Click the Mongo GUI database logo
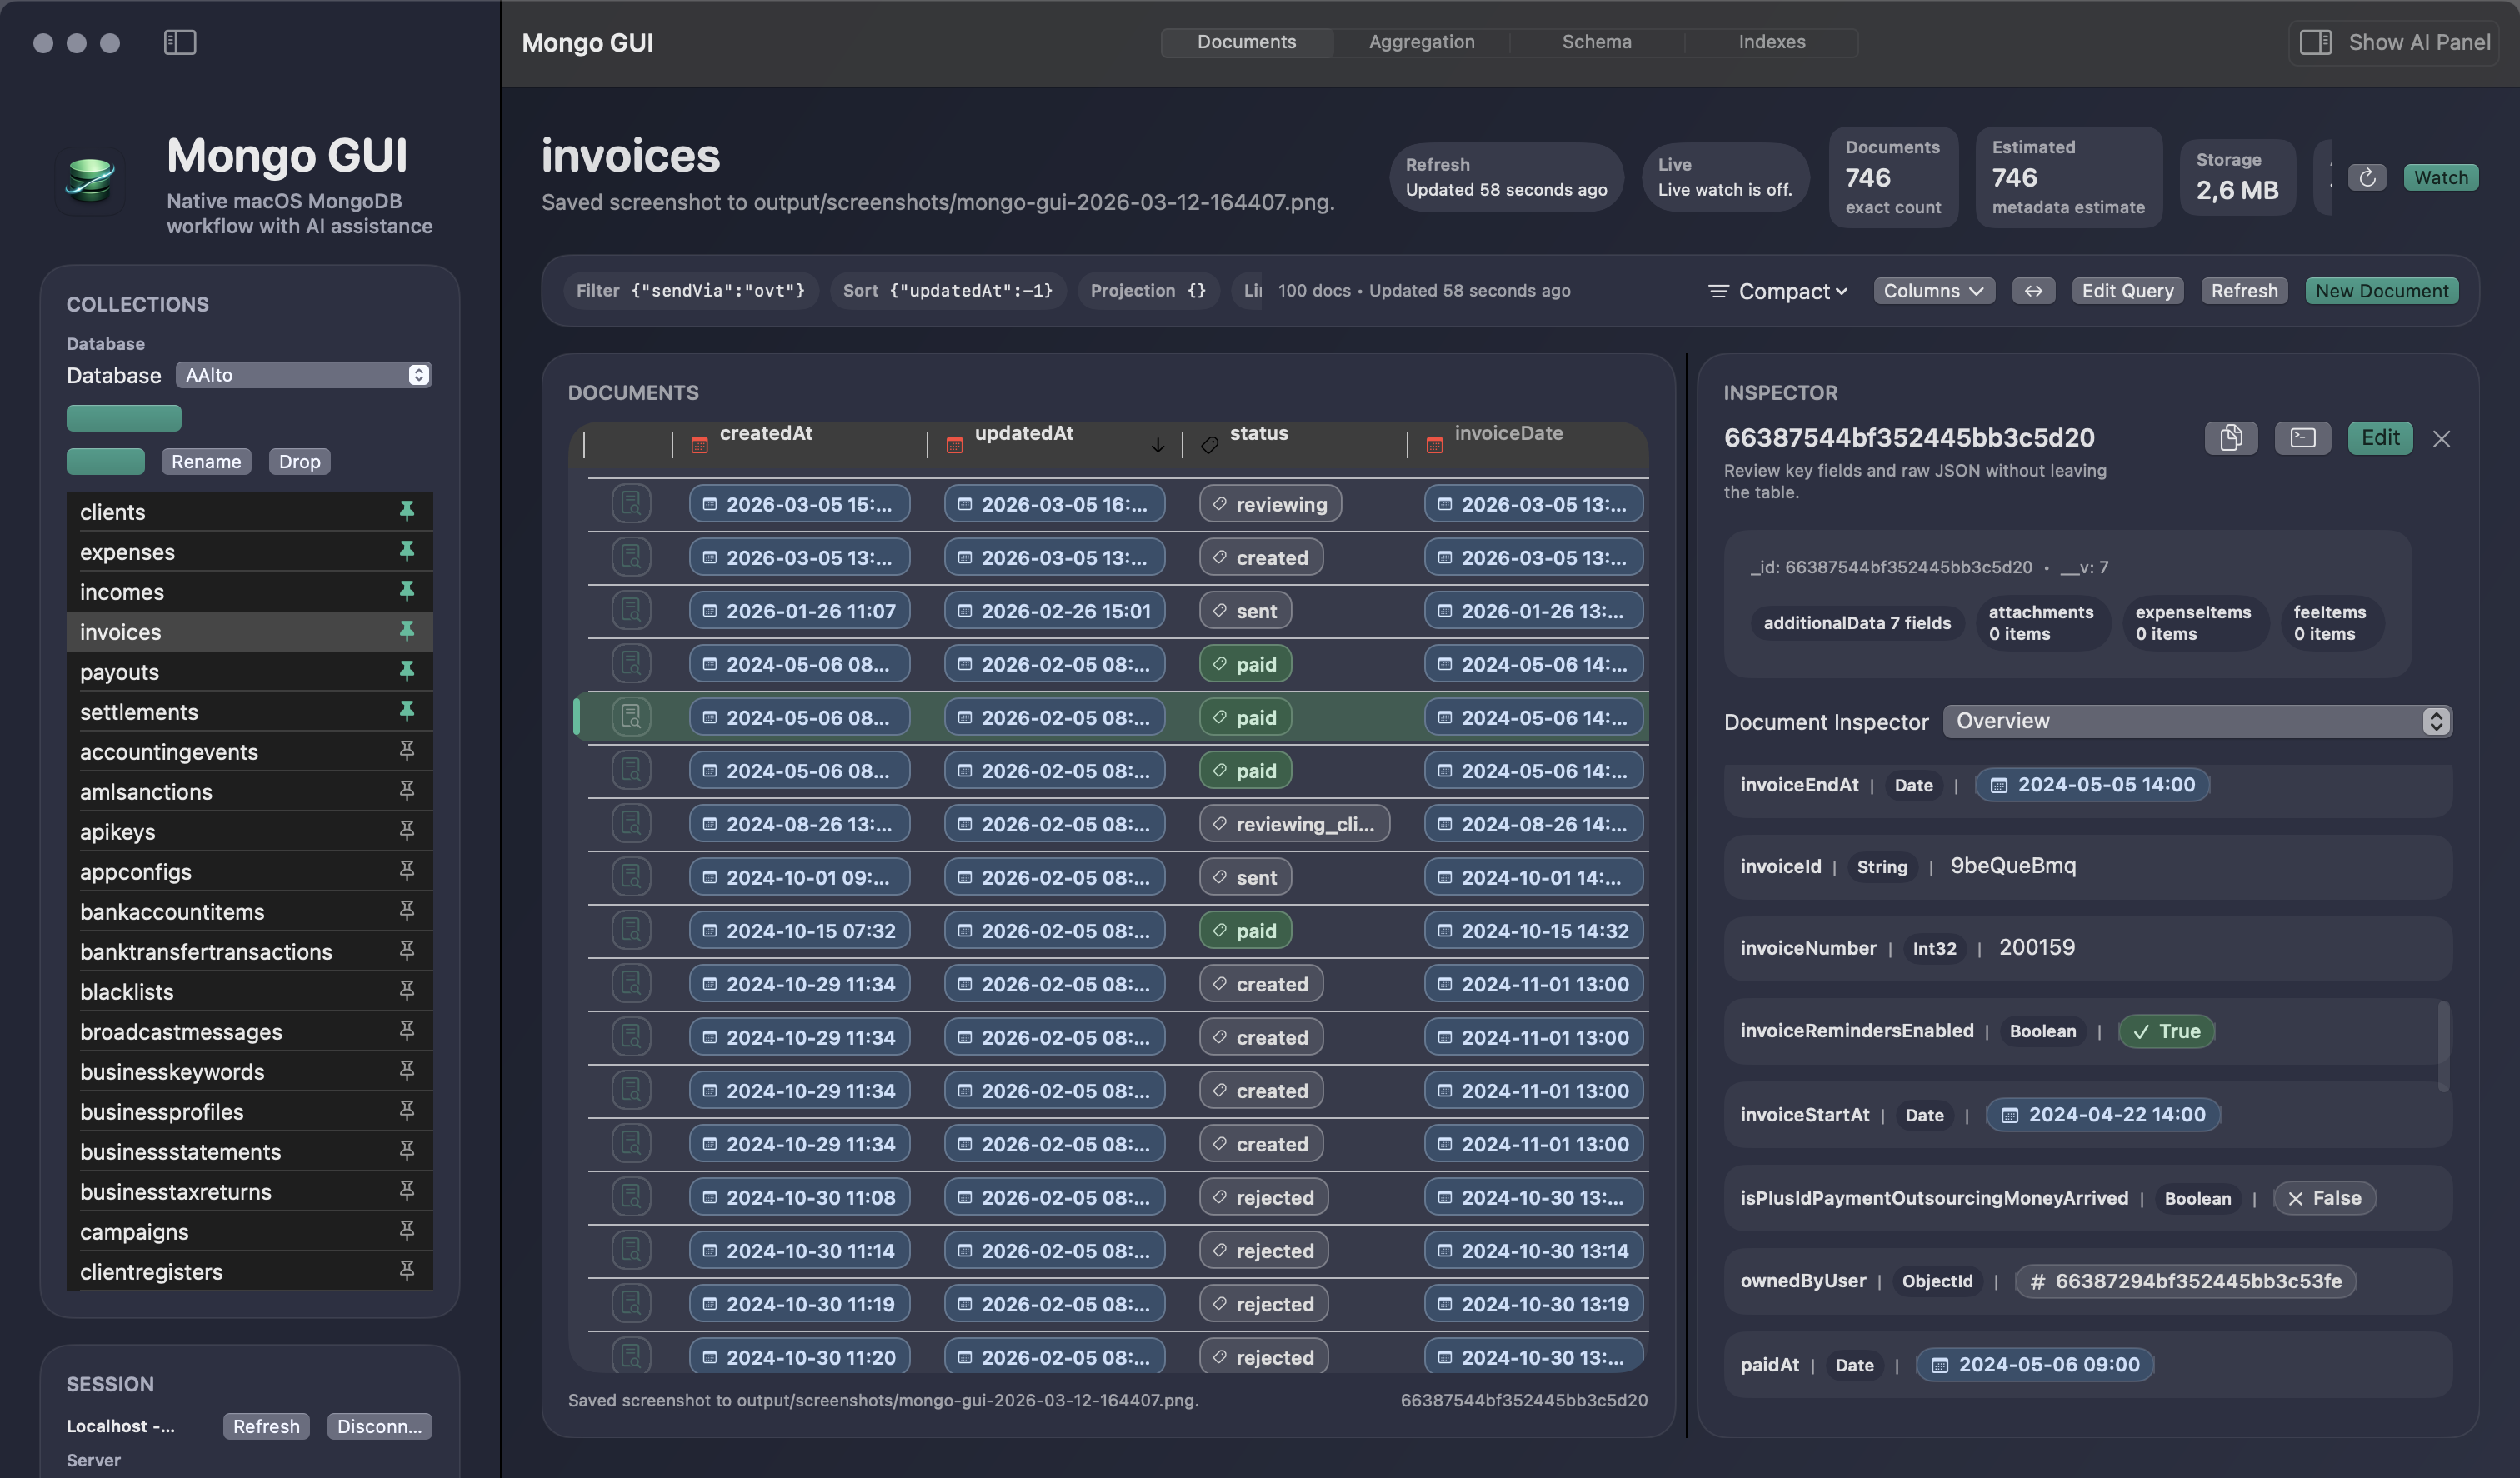 pyautogui.click(x=91, y=181)
